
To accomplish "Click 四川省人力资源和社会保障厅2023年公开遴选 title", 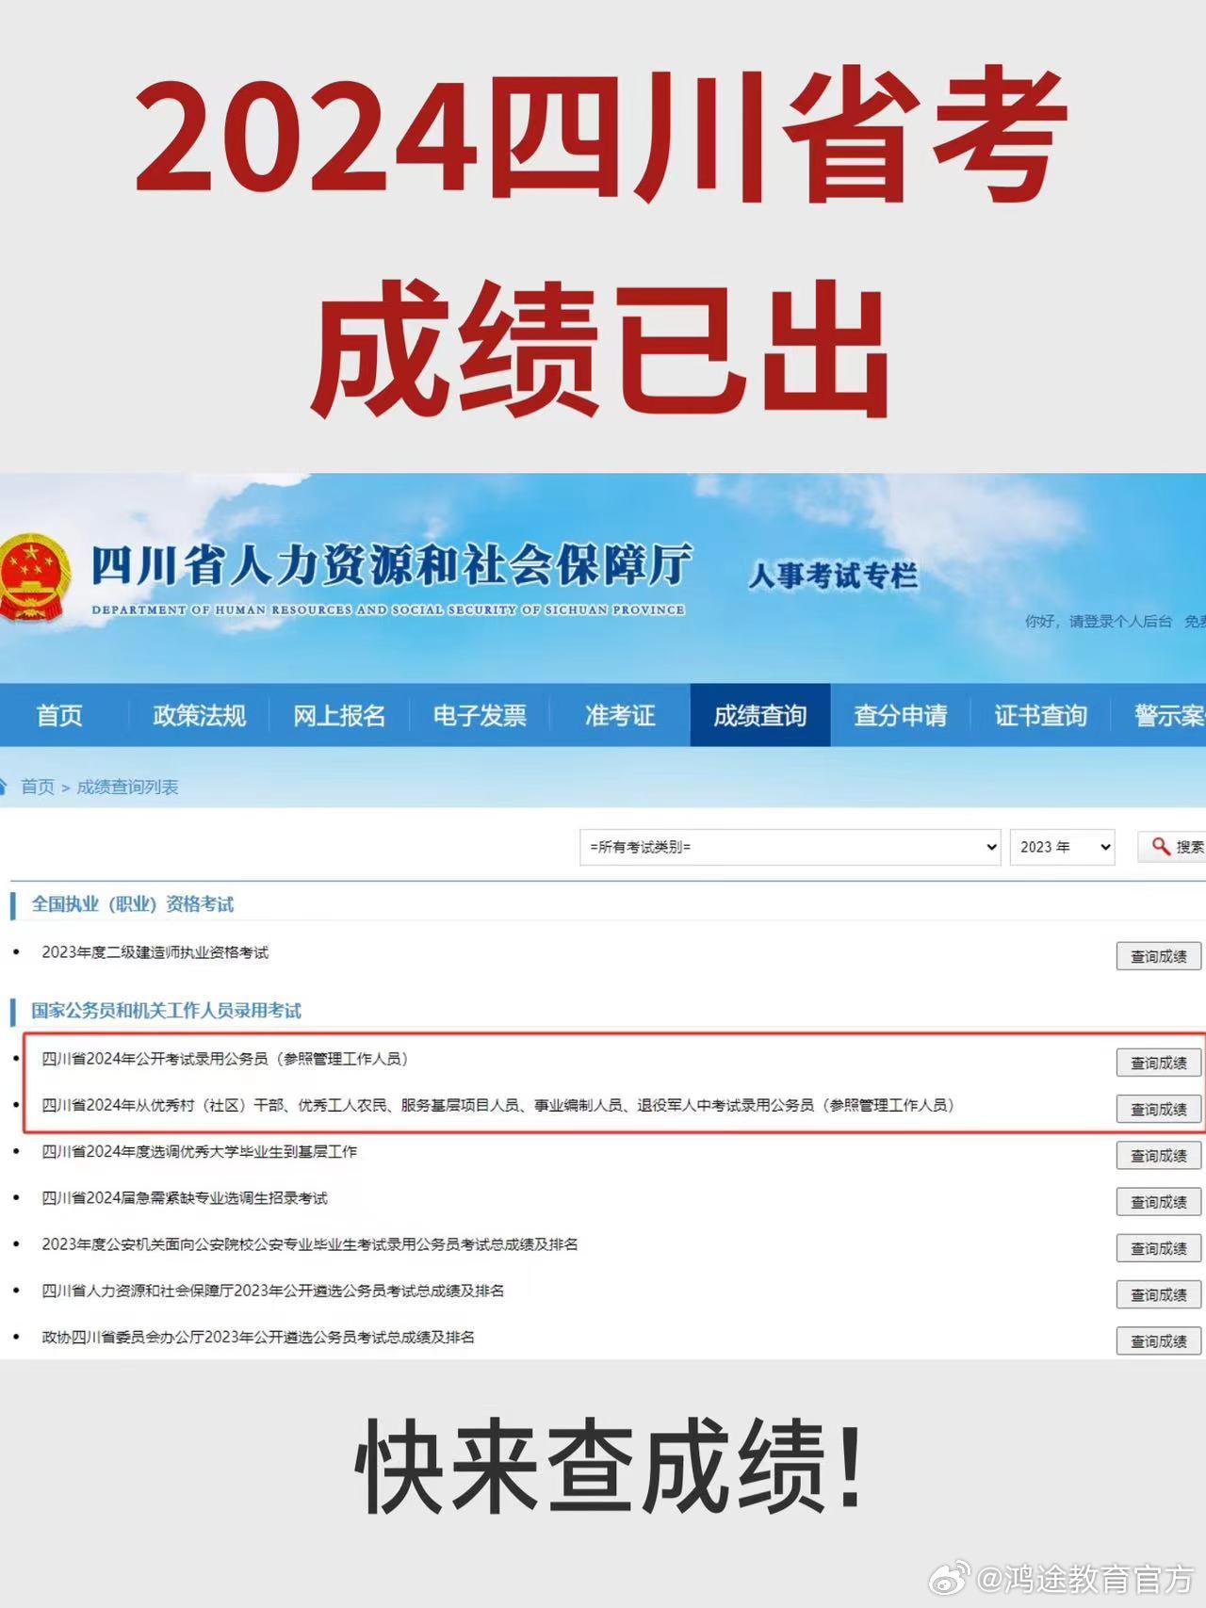I will tap(273, 1291).
